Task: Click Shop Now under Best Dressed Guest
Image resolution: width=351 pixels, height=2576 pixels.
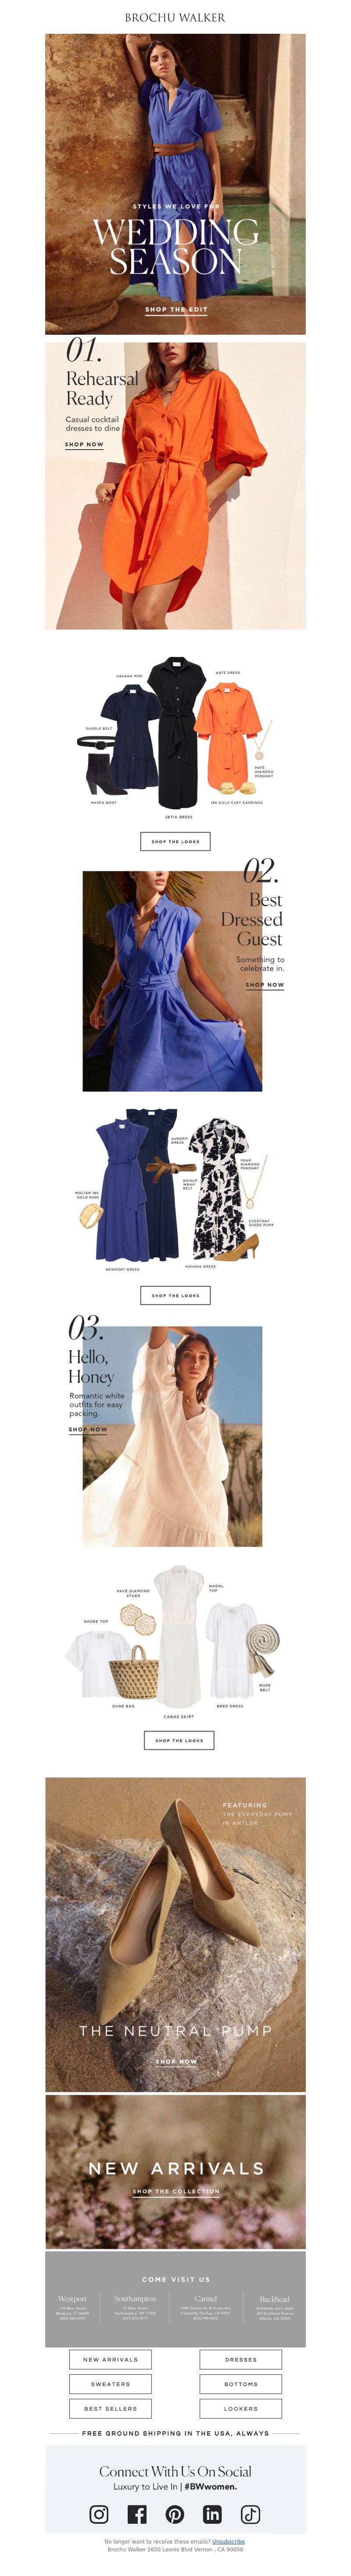Action: tap(265, 984)
